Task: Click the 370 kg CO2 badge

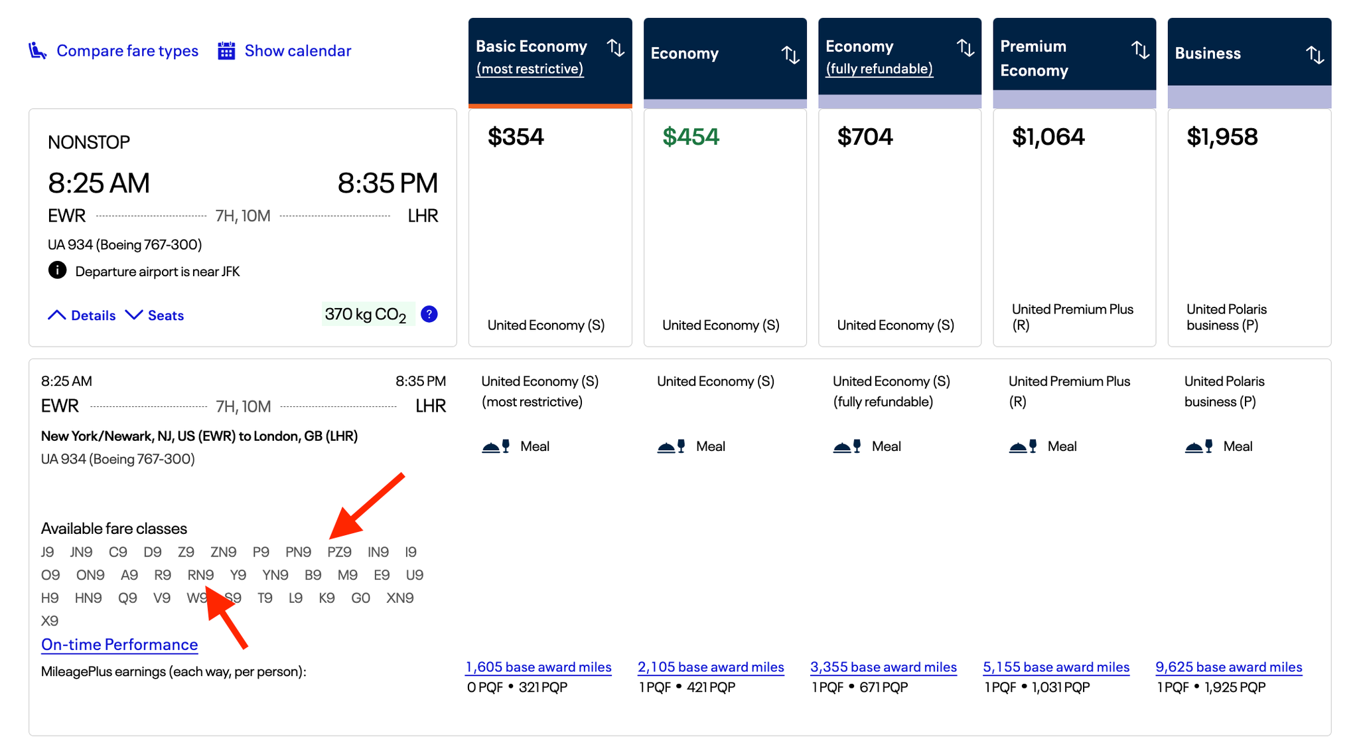Action: [x=368, y=313]
